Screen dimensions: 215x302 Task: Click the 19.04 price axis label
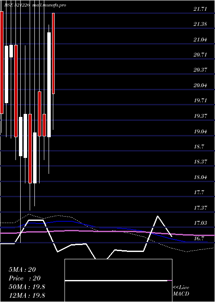200,132
